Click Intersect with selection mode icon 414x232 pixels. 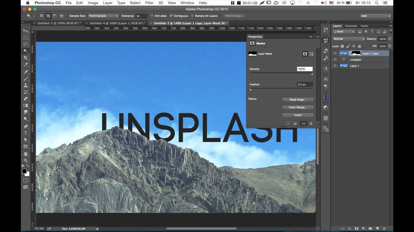(61, 16)
